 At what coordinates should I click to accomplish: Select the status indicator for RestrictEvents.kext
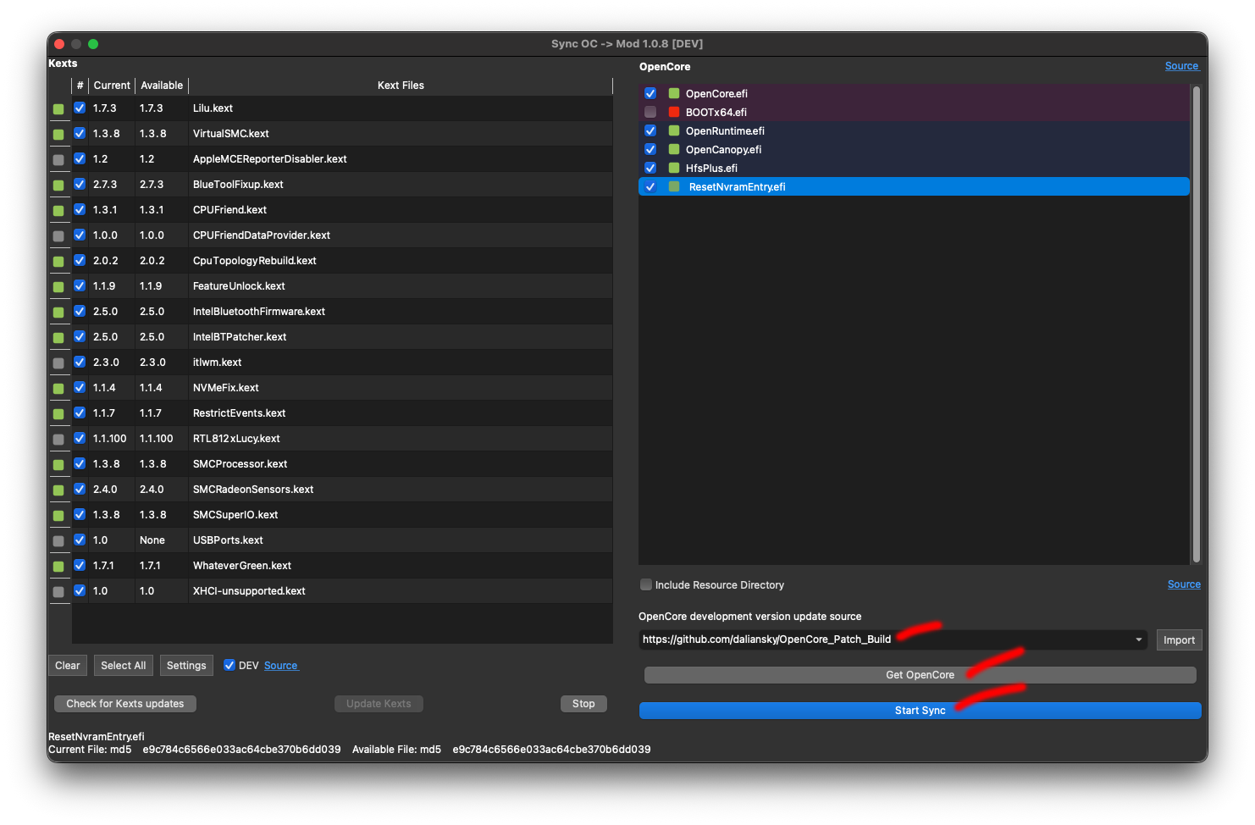coord(58,414)
